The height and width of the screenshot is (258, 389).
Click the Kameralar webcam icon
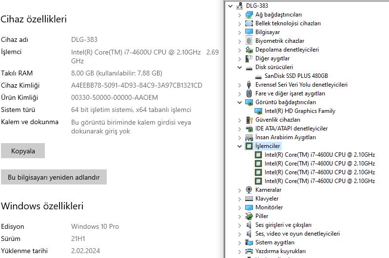tap(249, 189)
